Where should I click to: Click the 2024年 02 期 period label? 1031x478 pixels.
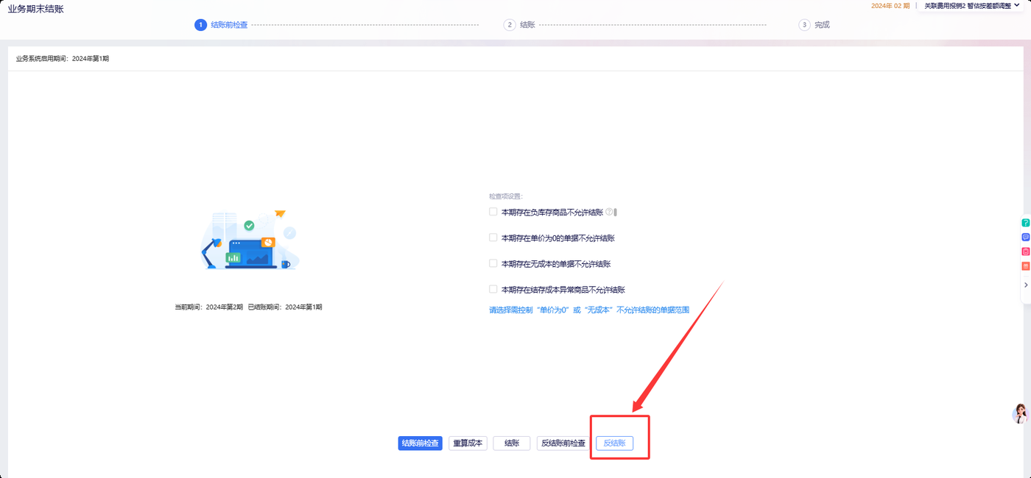tap(890, 5)
